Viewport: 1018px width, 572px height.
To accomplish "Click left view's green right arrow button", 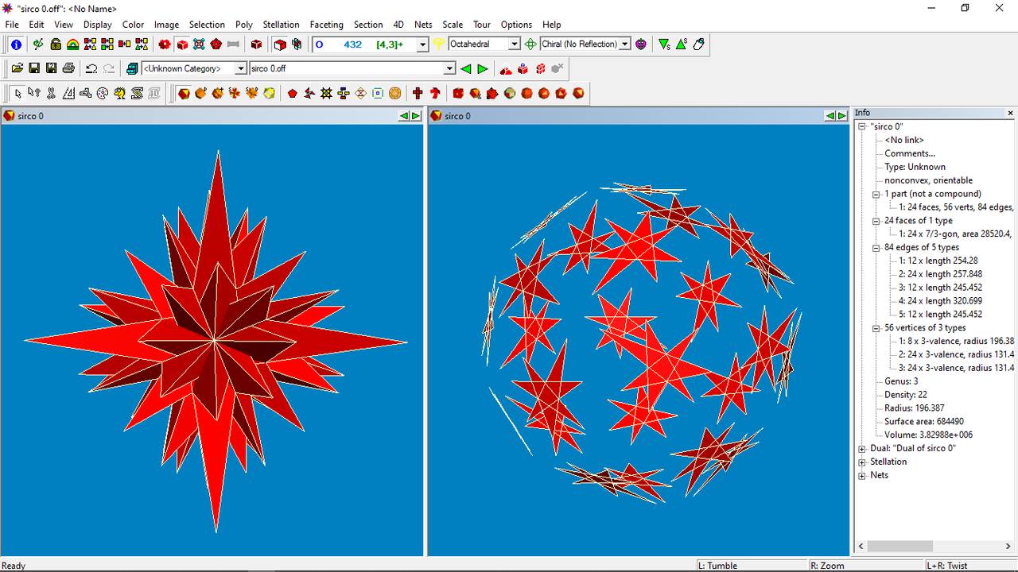I will pyautogui.click(x=416, y=116).
